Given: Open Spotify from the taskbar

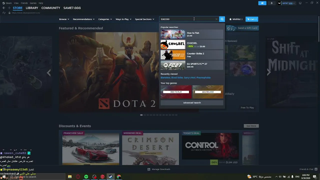Looking at the screenshot, I should click(x=86, y=177).
